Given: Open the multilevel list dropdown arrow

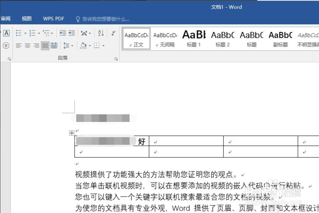Looking at the screenshot, I should tap(52, 34).
